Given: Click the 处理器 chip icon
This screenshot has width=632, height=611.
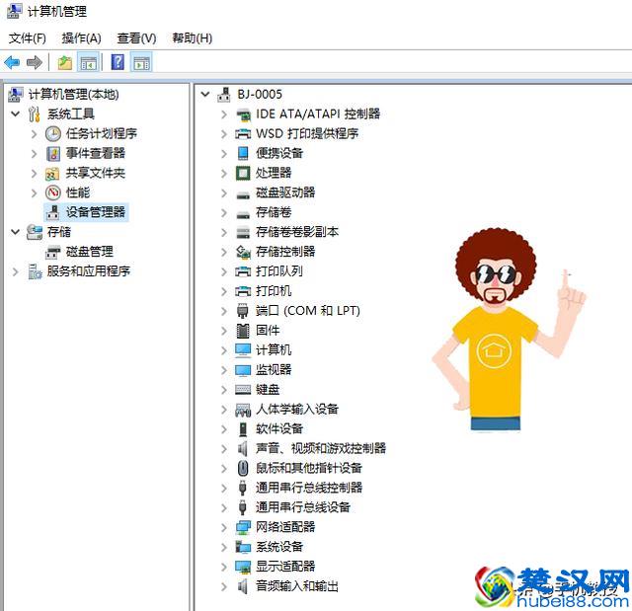Looking at the screenshot, I should pyautogui.click(x=243, y=173).
